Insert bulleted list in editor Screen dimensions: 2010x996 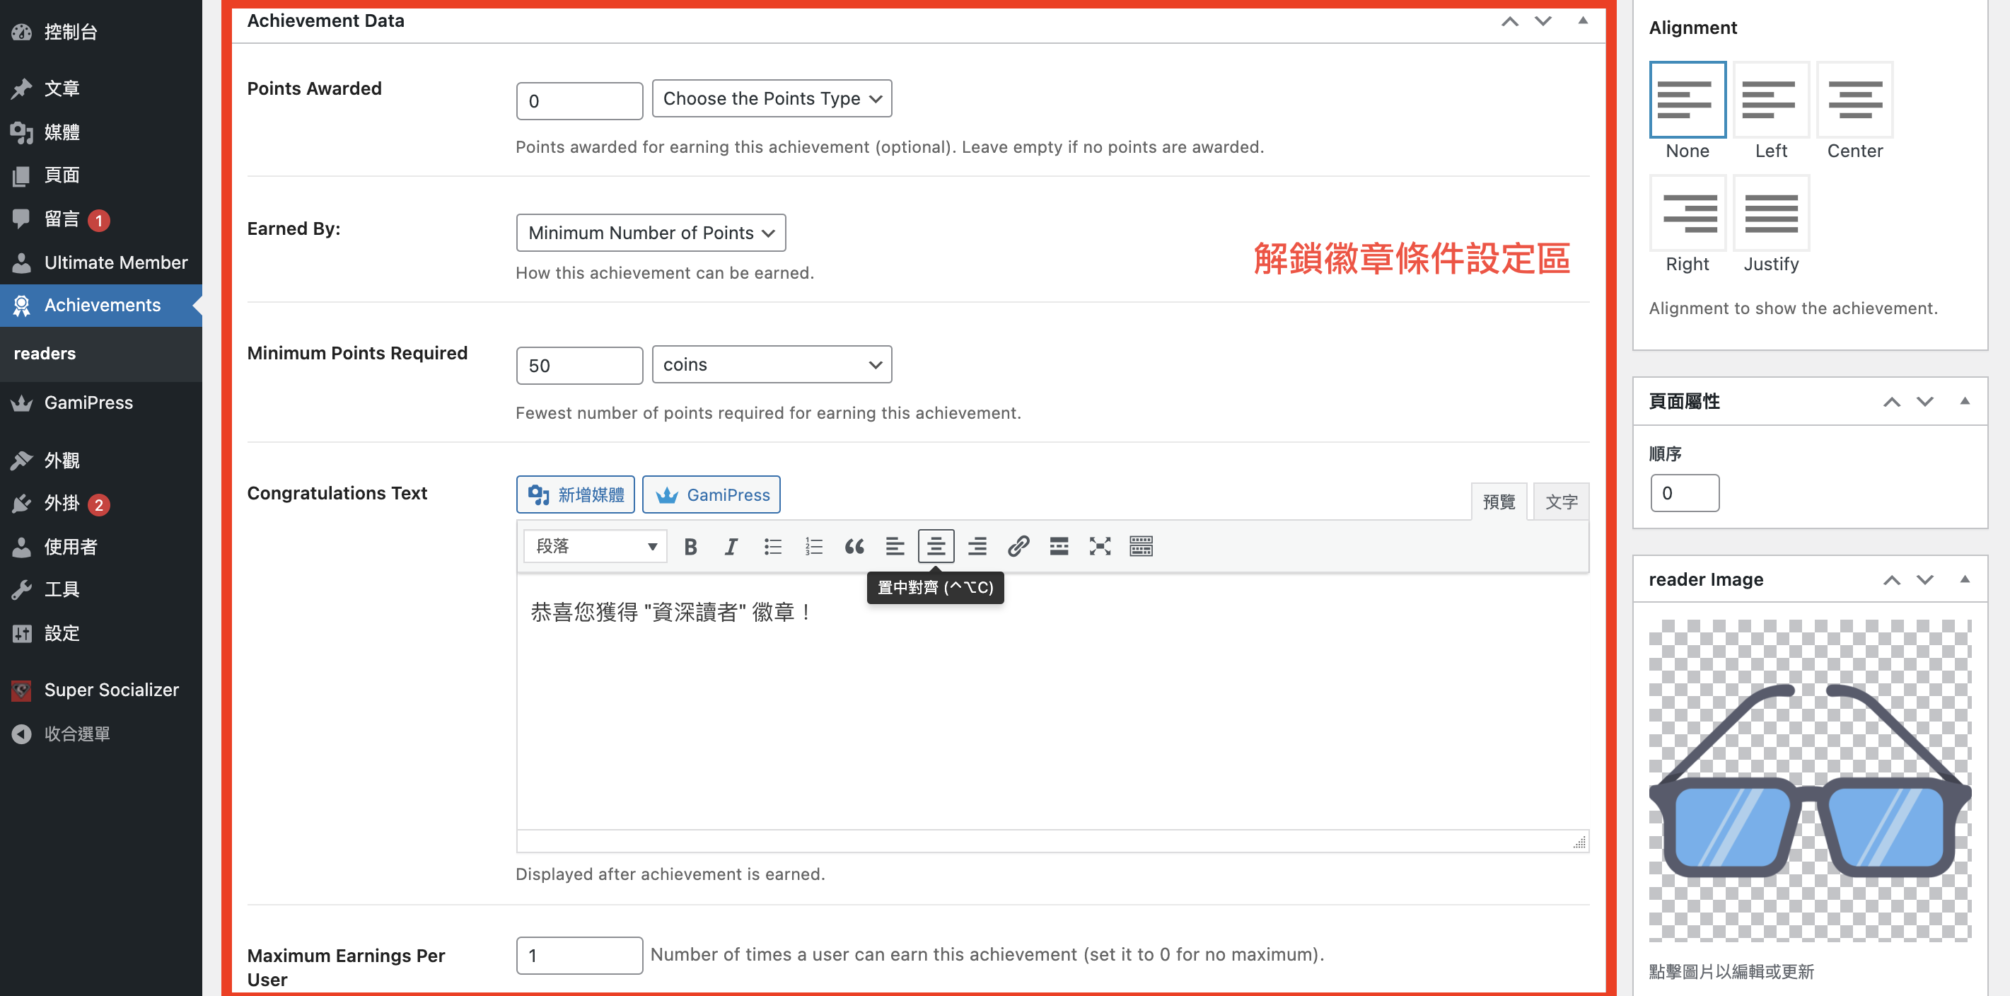click(772, 546)
